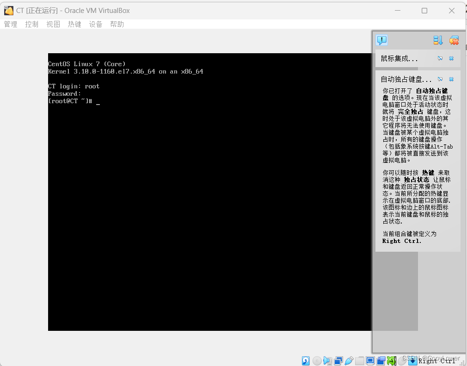Image resolution: width=467 pixels, height=366 pixels.
Task: Click the USB devices status bar icon
Action: 349,361
